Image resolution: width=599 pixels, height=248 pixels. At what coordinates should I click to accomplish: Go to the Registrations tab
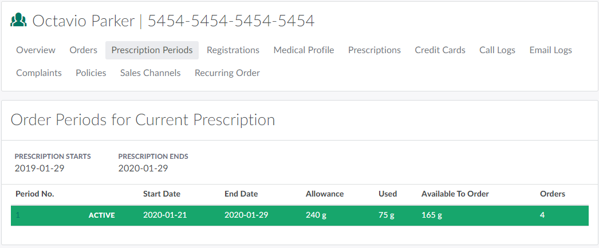[233, 50]
